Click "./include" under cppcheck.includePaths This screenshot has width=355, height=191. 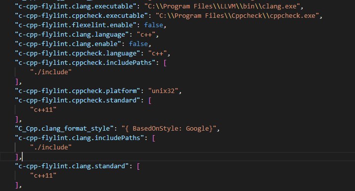(x=51, y=72)
